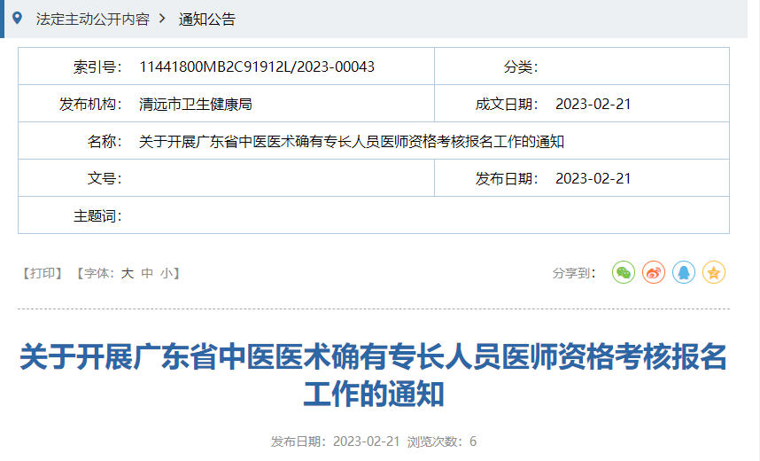Share the notice on Weibo
This screenshot has width=760, height=461.
(654, 273)
